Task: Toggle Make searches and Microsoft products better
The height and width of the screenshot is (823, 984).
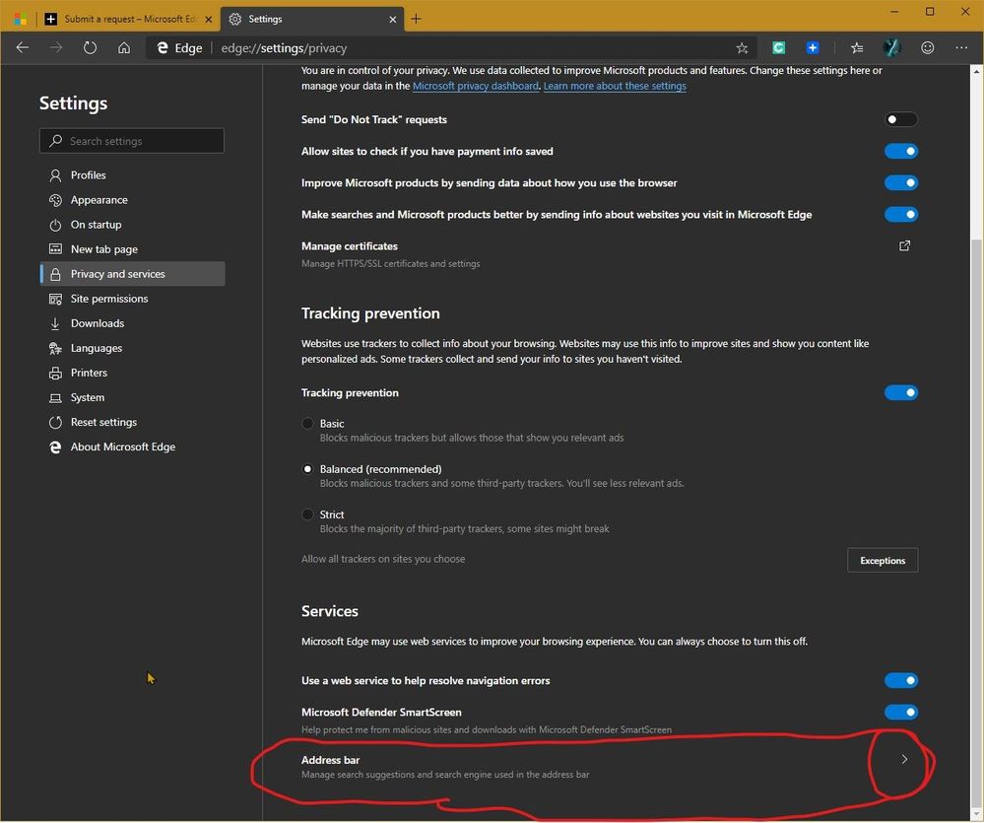Action: tap(901, 215)
